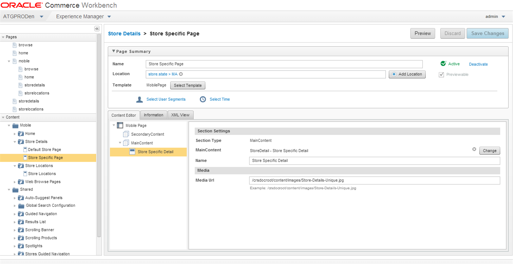
Task: Click the section Name field Store Specific Detail
Action: [x=375, y=161]
